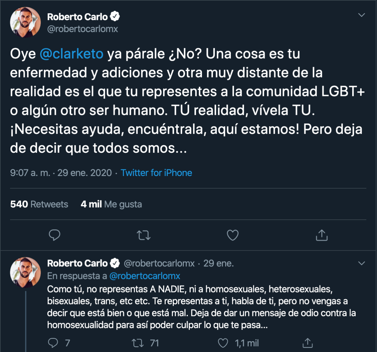Viewport: 377px width, 352px height.
Task: Like the reply tweet with the heart icon
Action: click(x=224, y=343)
